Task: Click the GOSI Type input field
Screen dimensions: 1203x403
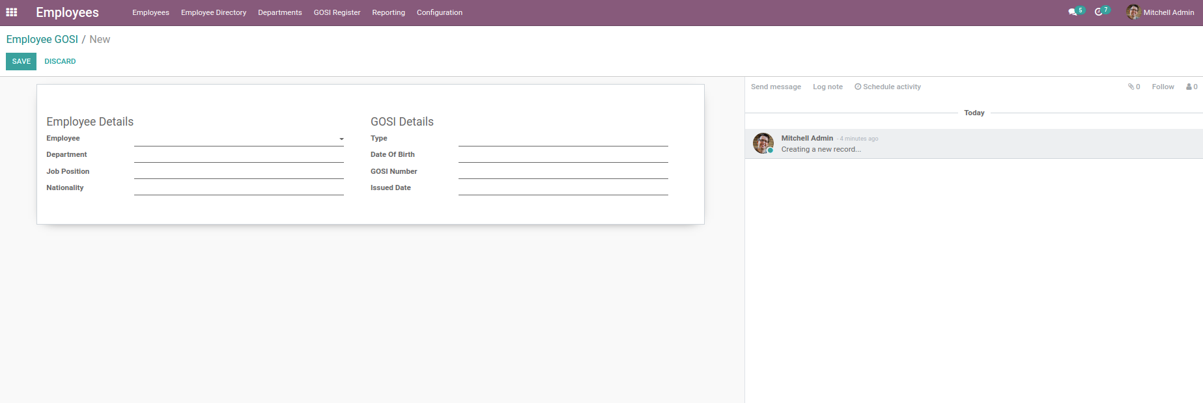Action: [563, 139]
